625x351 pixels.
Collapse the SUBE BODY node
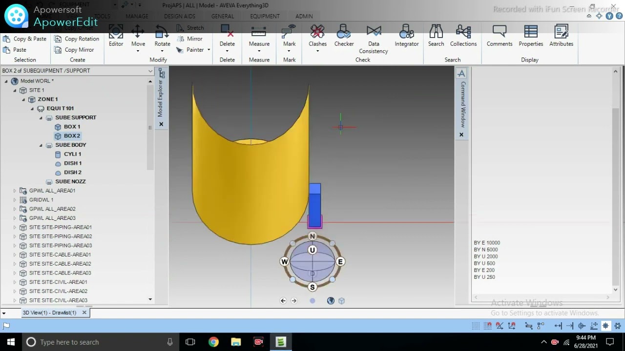coord(41,145)
